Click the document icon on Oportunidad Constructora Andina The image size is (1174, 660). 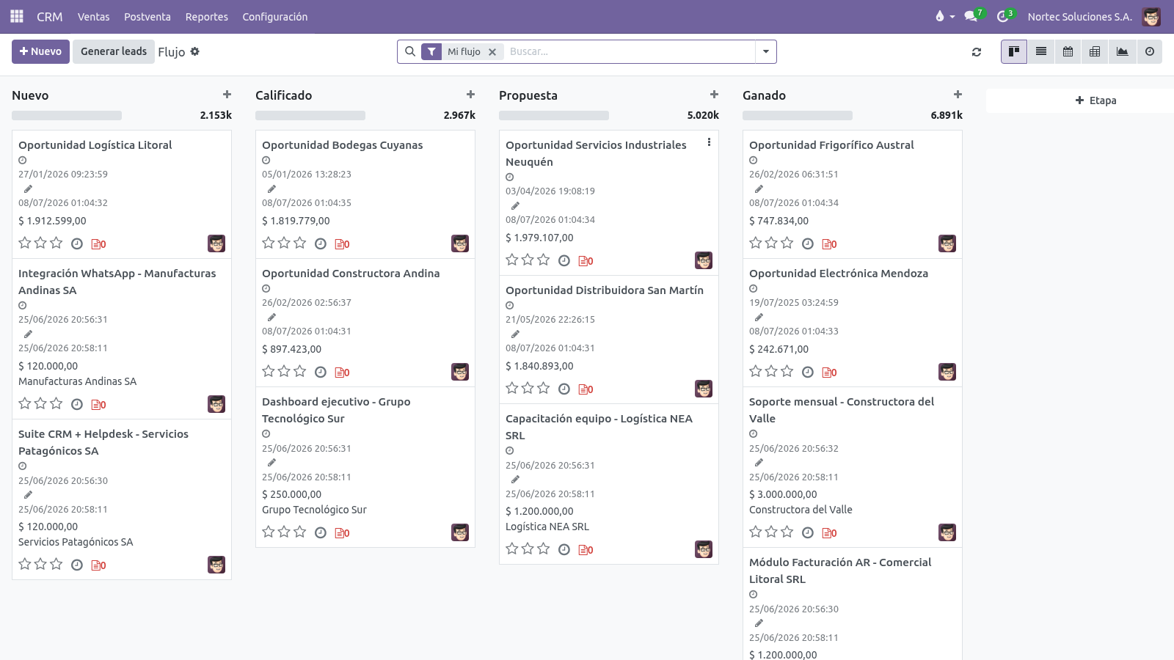click(342, 373)
